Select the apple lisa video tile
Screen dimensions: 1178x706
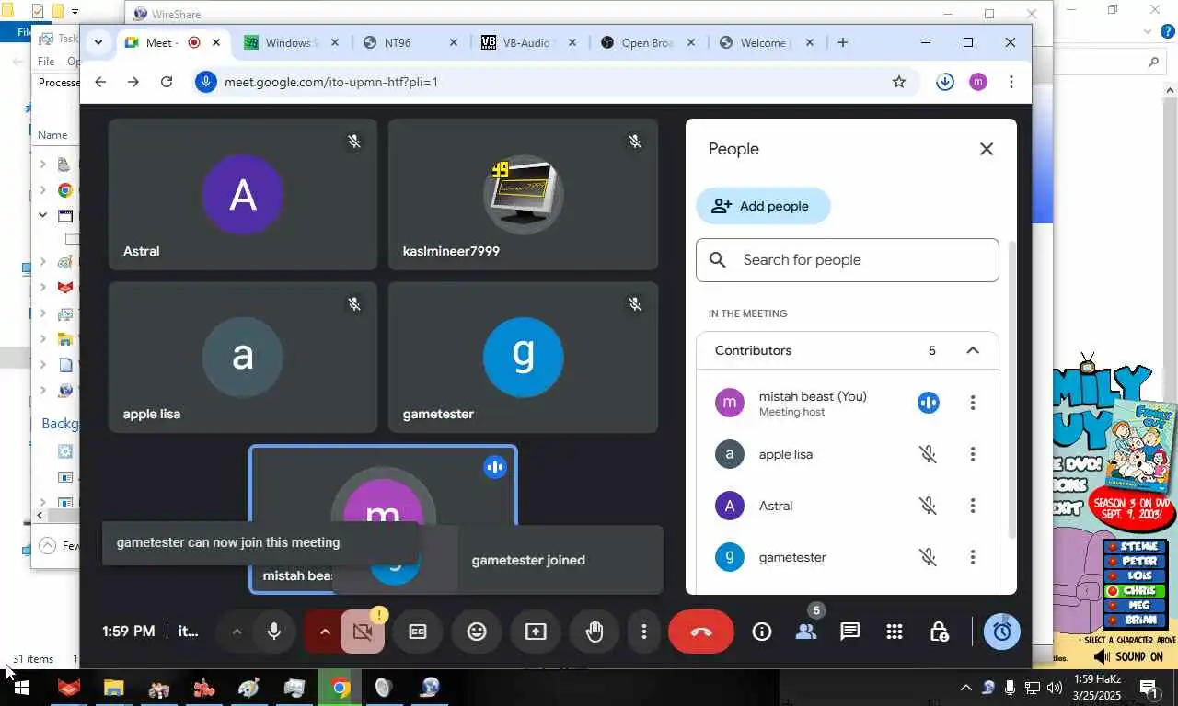(243, 357)
